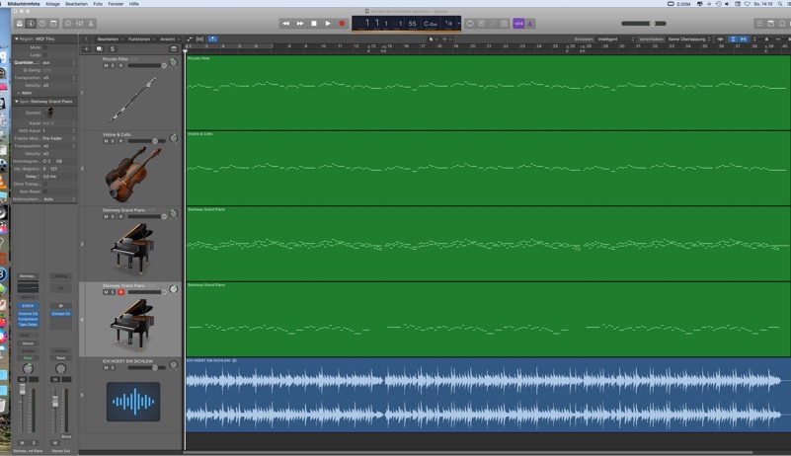This screenshot has width=791, height=456.
Task: Open the Funktionen dropdown menu
Action: [141, 38]
